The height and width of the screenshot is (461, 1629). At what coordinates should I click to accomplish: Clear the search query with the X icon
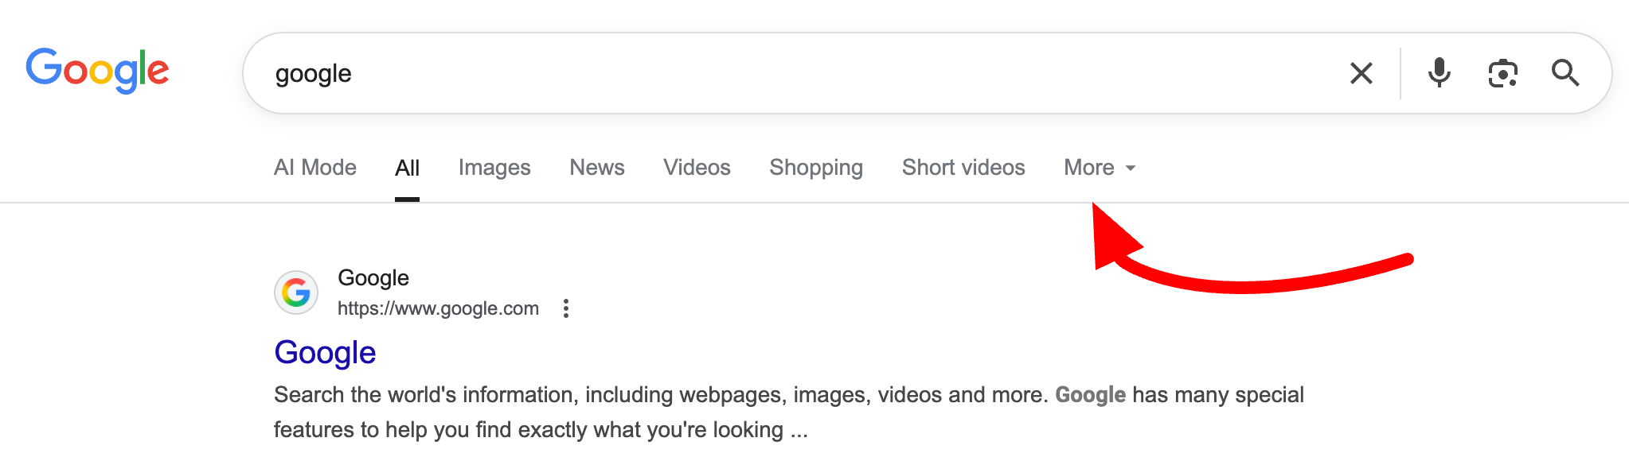click(x=1361, y=72)
